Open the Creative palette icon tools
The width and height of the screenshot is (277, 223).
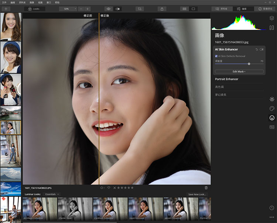[272, 109]
